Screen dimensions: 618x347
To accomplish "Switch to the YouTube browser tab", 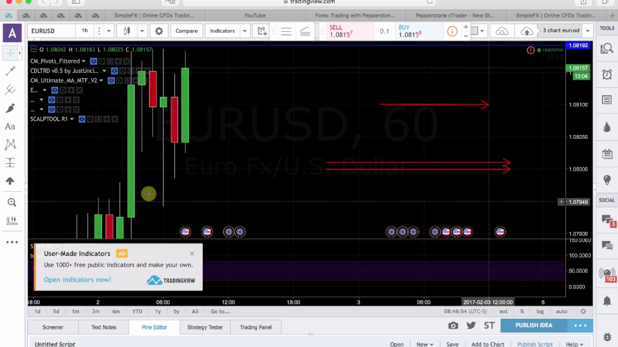I will point(254,15).
